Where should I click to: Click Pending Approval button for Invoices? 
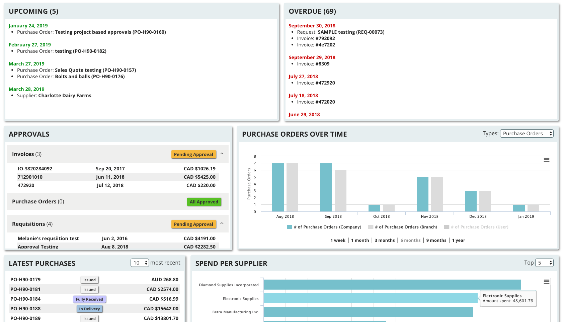[193, 154]
